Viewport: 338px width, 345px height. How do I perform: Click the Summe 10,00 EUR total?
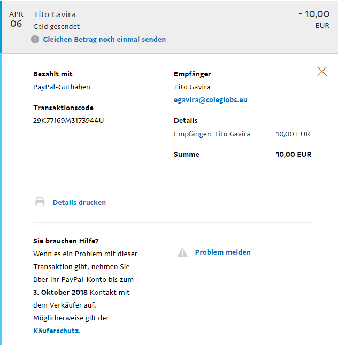click(242, 154)
